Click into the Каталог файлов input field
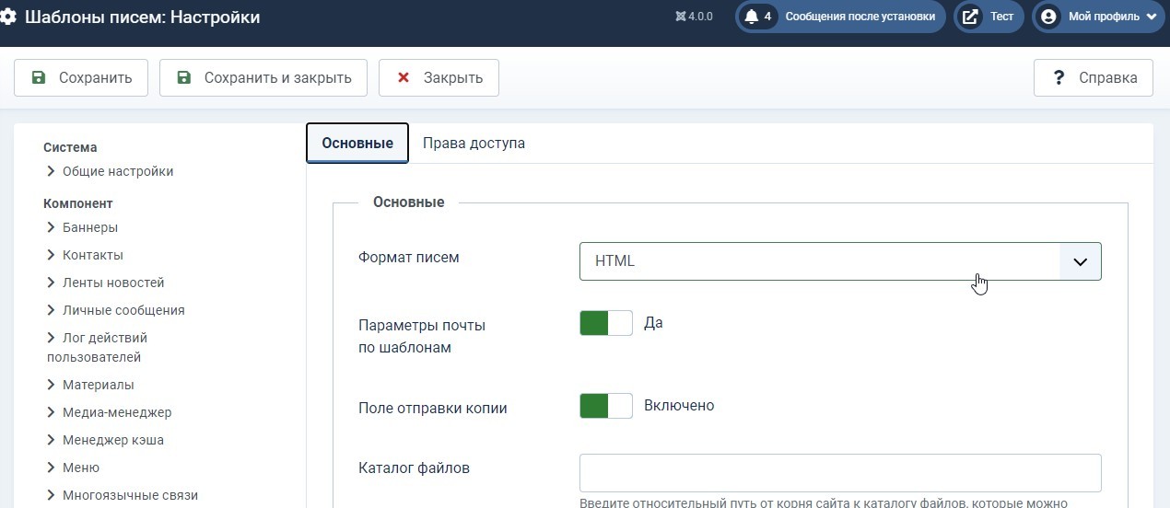The width and height of the screenshot is (1170, 508). coord(840,473)
